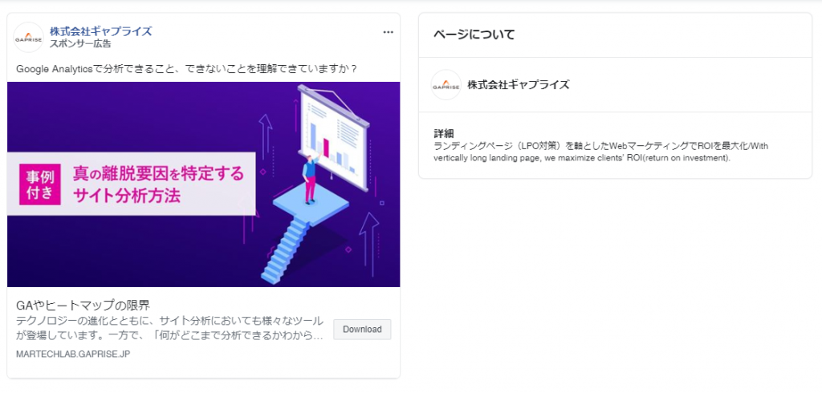This screenshot has height=393, width=822.
Task: Click the blue staircase illustration
Action: click(x=287, y=250)
